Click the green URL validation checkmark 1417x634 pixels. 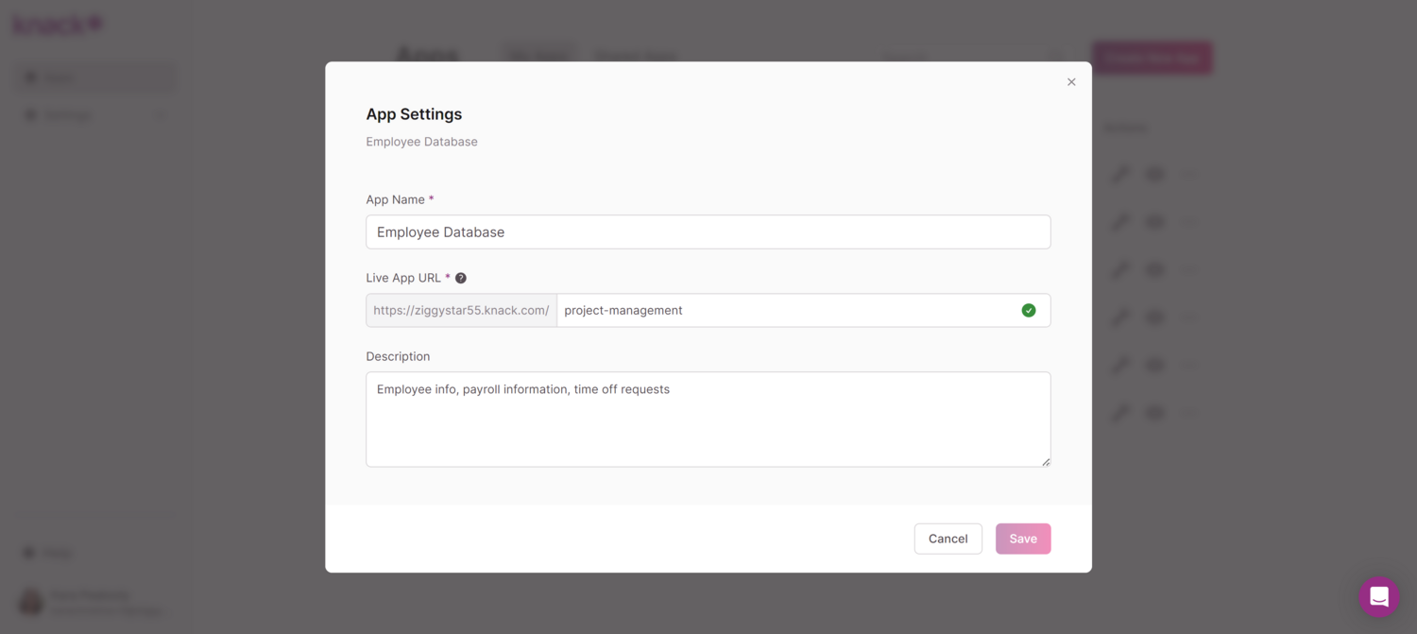[1029, 310]
